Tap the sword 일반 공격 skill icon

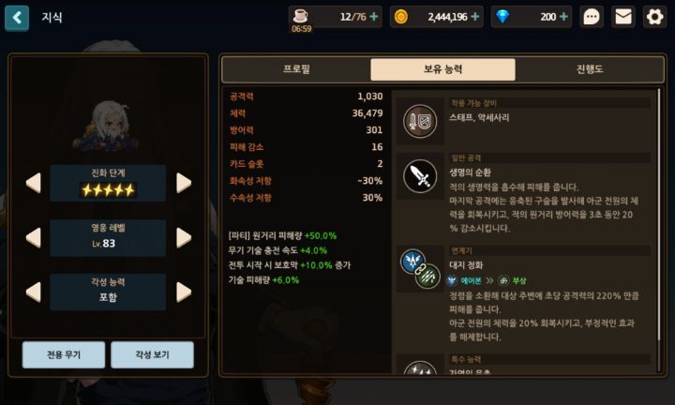[x=420, y=175]
